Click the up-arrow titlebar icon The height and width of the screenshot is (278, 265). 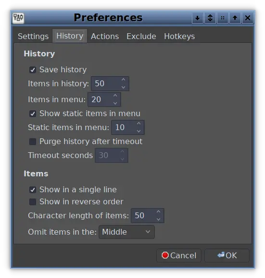235,18
